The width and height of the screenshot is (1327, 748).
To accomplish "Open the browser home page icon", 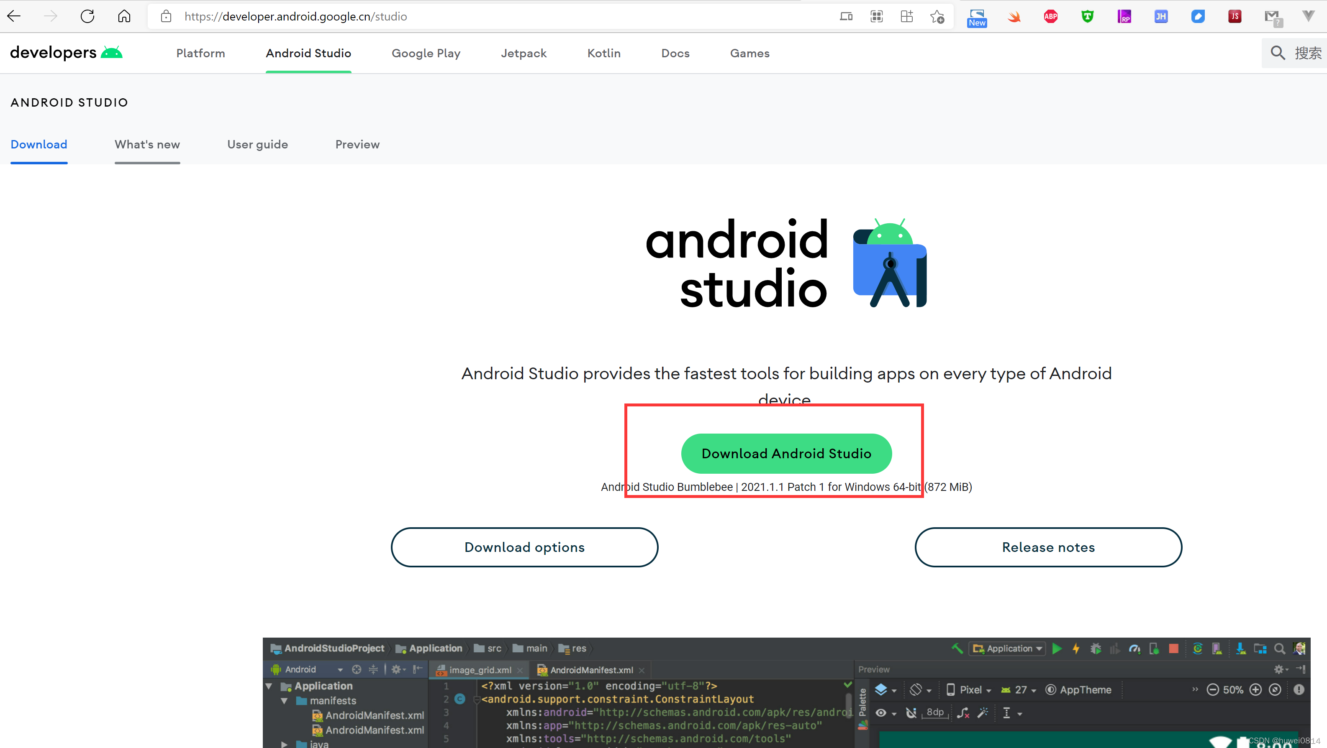I will coord(124,16).
